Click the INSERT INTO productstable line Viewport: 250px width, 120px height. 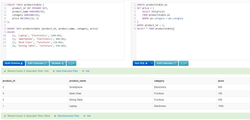point(52,29)
